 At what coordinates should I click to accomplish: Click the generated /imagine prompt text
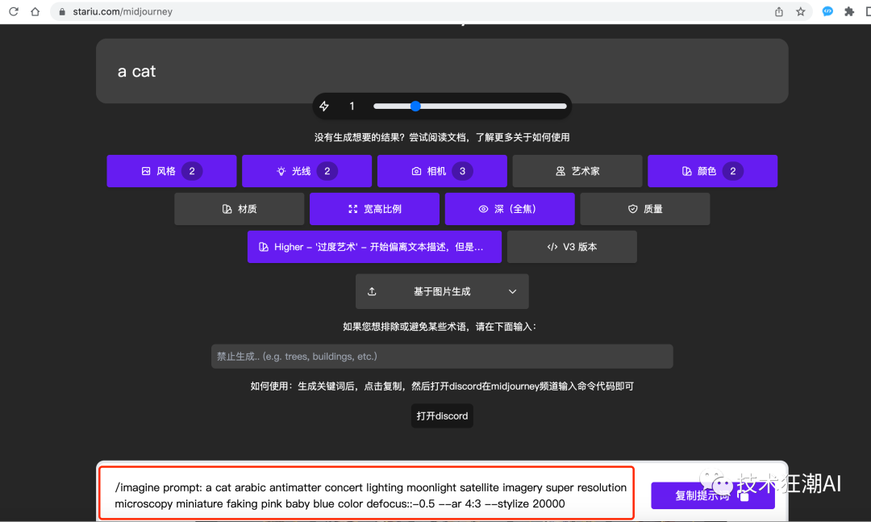click(370, 495)
